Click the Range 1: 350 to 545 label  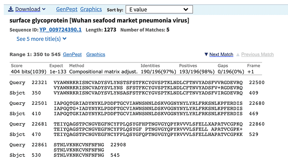(34, 54)
